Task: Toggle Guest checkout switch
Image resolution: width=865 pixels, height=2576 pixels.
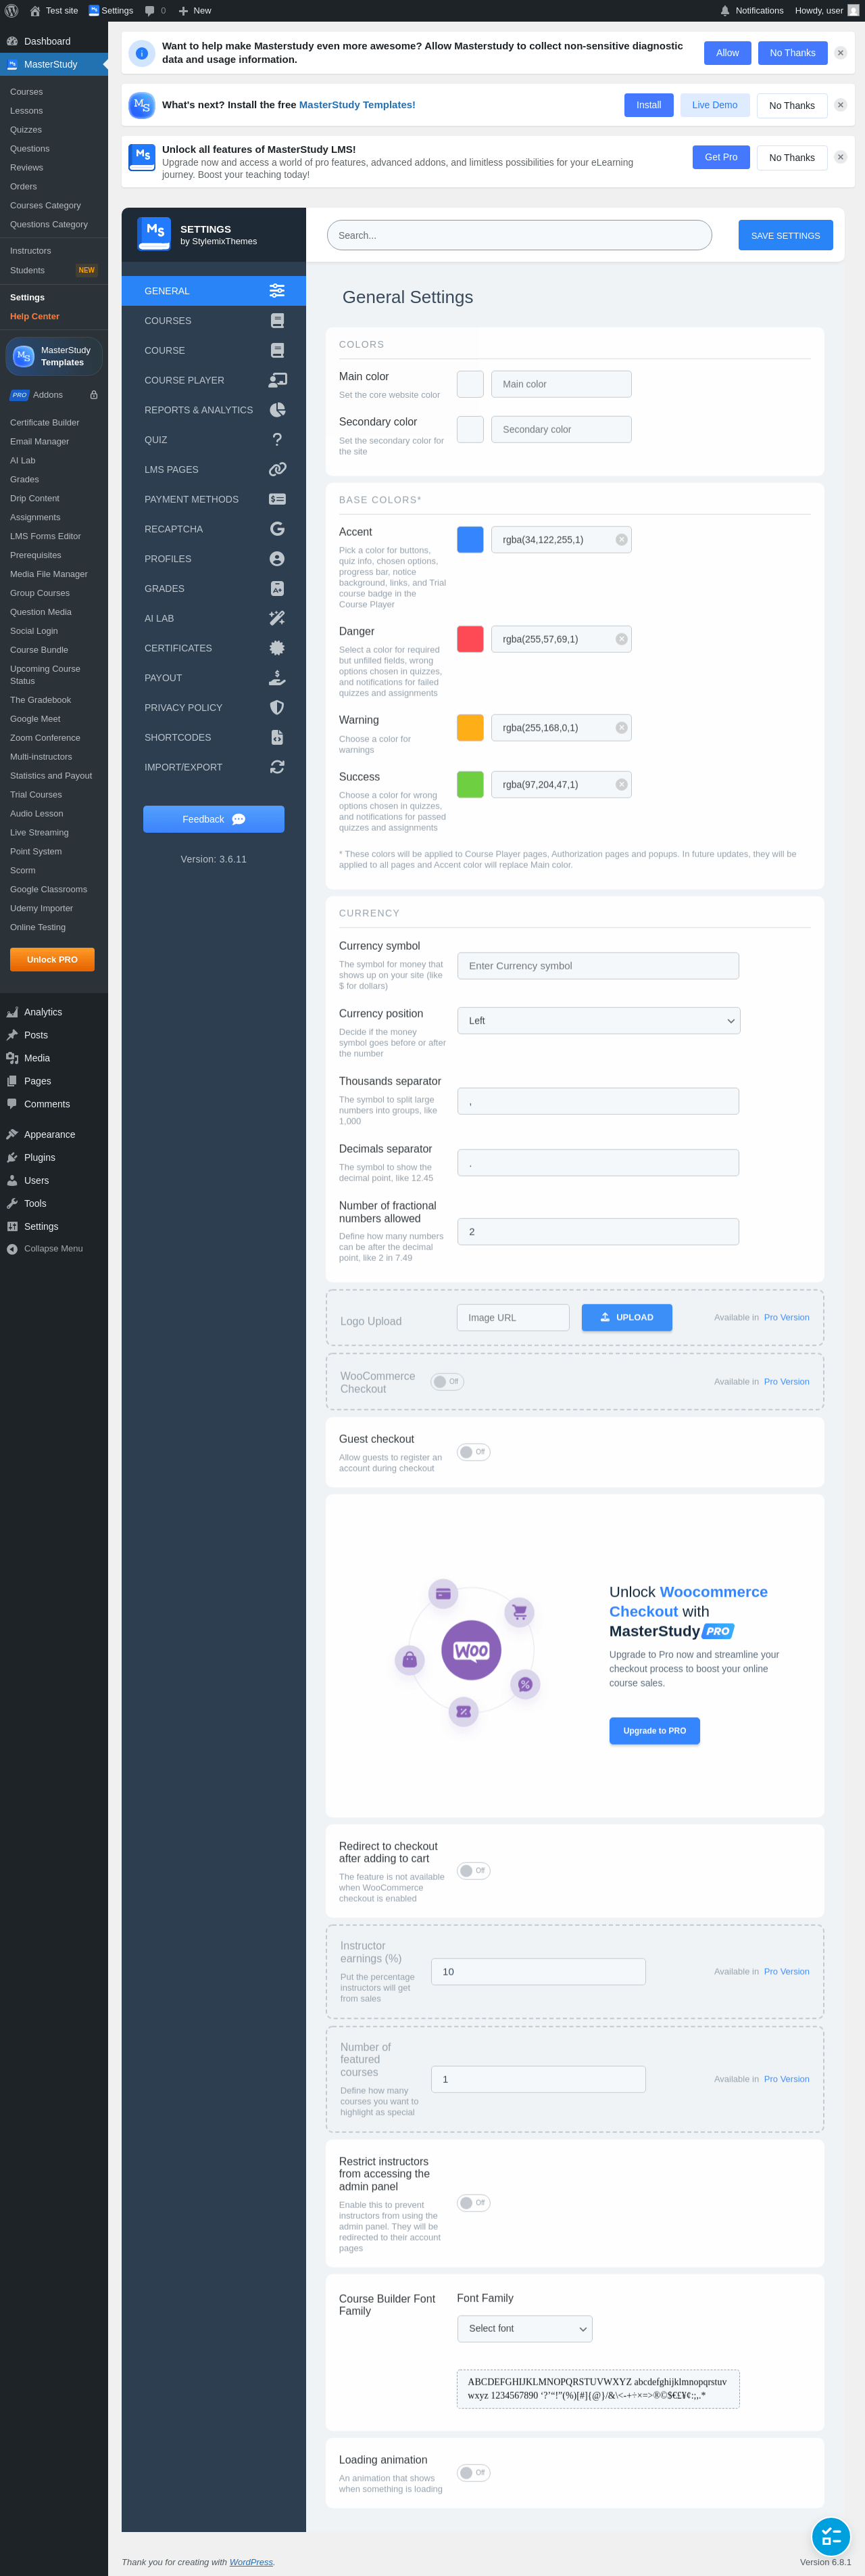Action: coord(474,1452)
